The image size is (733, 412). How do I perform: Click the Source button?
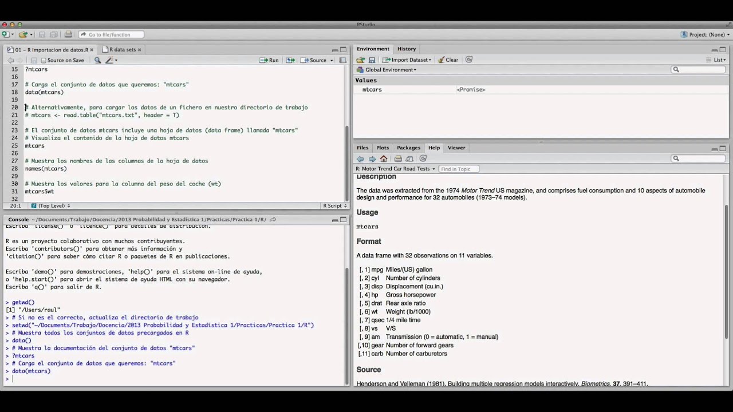coord(314,60)
